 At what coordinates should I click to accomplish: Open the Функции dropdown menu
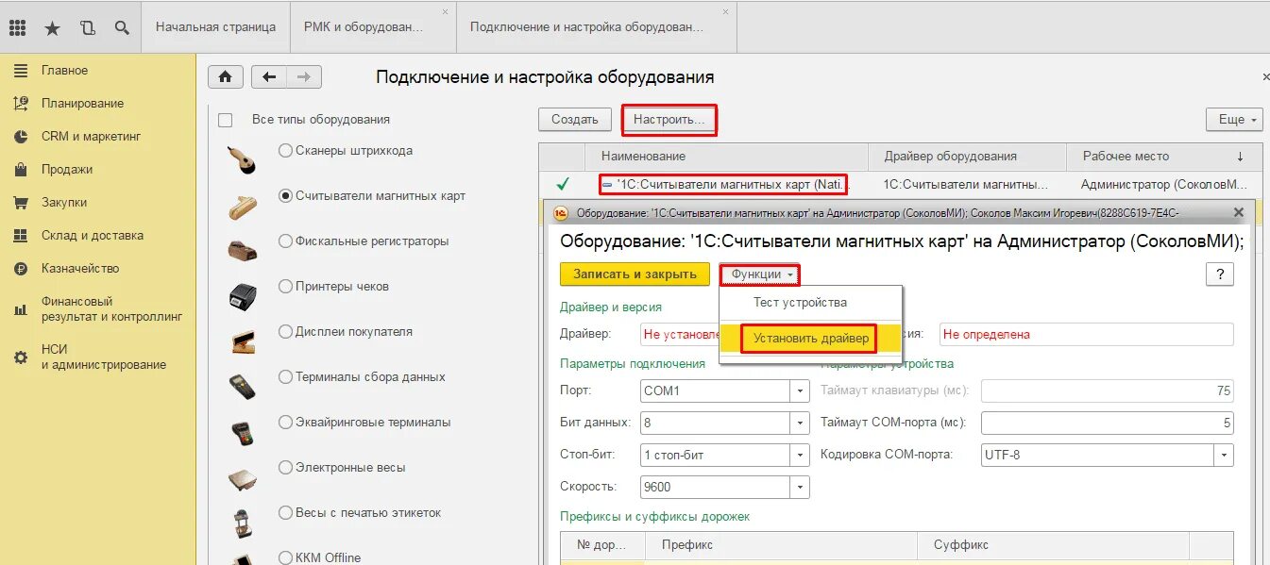click(x=760, y=274)
